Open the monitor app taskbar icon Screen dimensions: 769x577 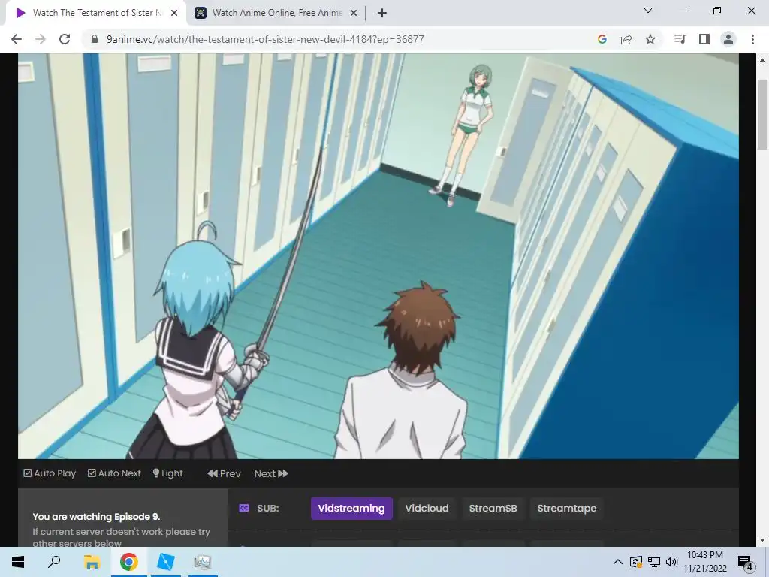pyautogui.click(x=202, y=562)
